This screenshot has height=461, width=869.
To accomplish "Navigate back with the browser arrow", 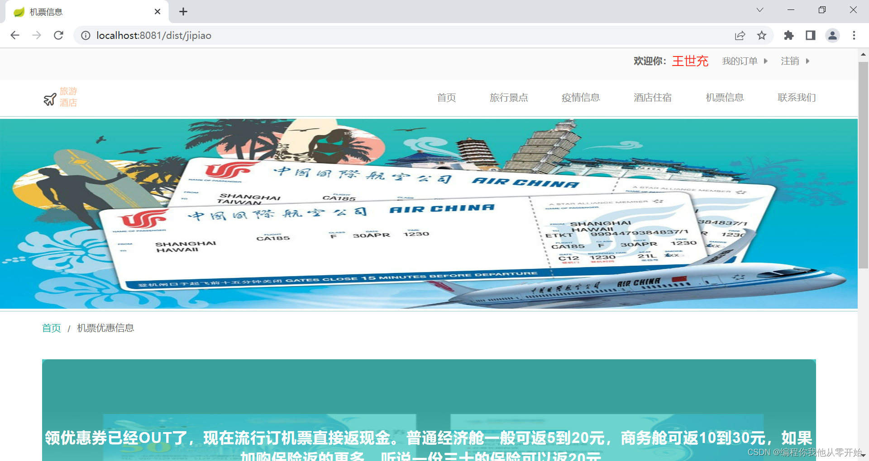I will pos(15,35).
